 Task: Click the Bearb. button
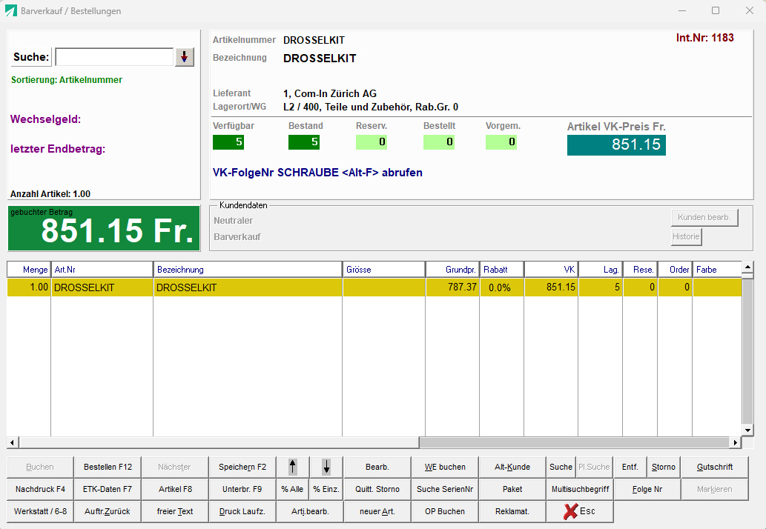pyautogui.click(x=377, y=467)
